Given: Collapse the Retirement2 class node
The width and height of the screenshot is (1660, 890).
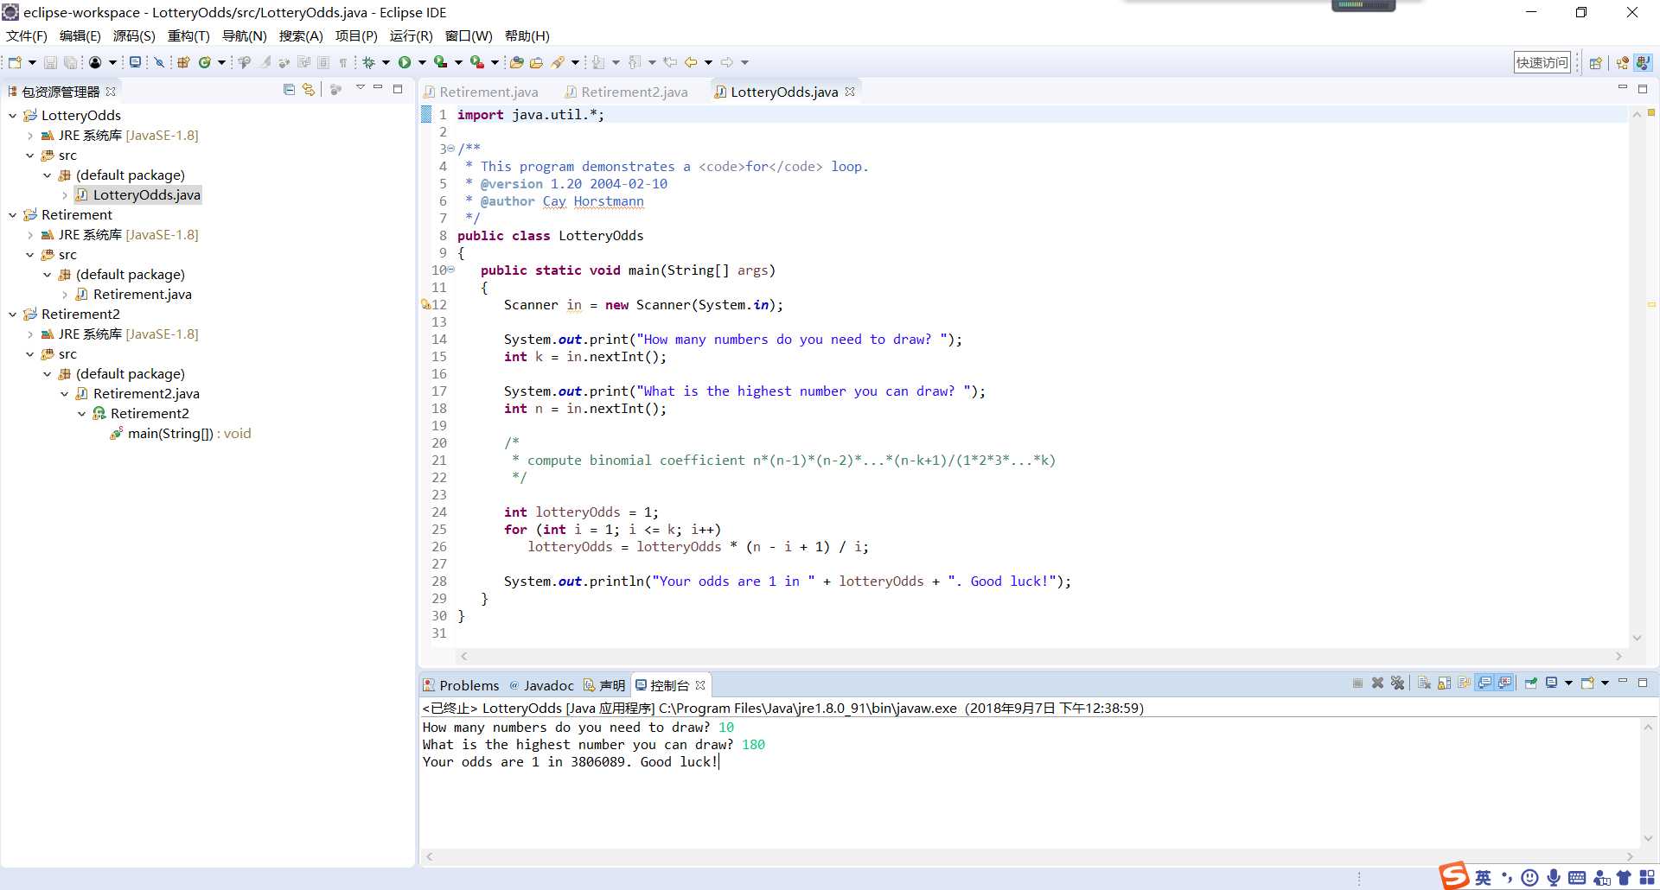Looking at the screenshot, I should click(82, 414).
